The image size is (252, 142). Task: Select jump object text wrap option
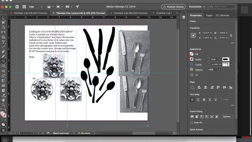(x=210, y=100)
